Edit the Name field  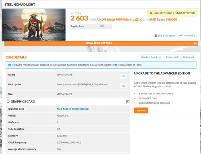[123, 76]
